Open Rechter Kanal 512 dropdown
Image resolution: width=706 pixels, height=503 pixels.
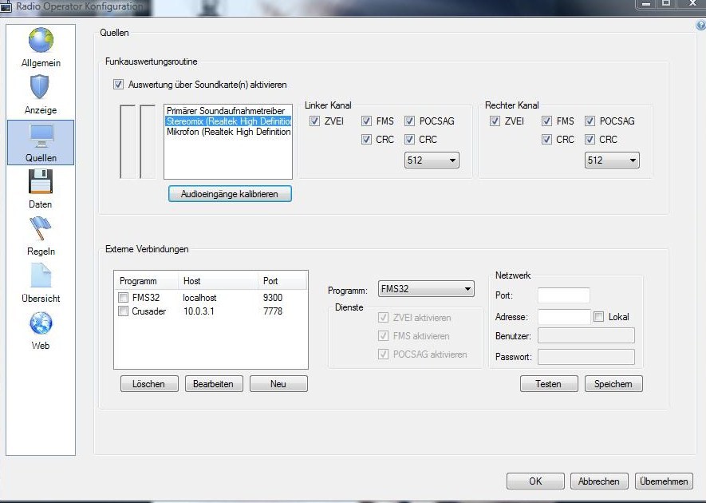tap(612, 160)
